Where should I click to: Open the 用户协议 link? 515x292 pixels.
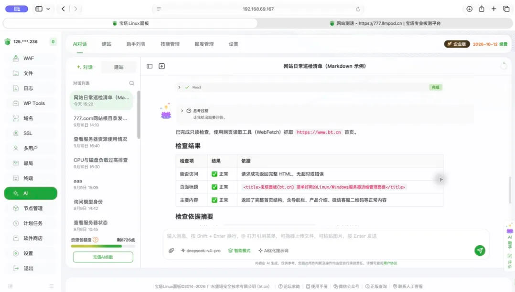click(390, 263)
